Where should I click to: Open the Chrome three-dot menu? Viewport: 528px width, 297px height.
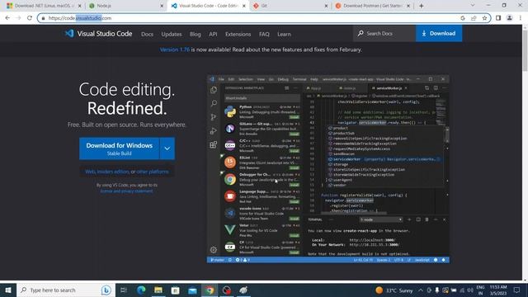(x=521, y=18)
